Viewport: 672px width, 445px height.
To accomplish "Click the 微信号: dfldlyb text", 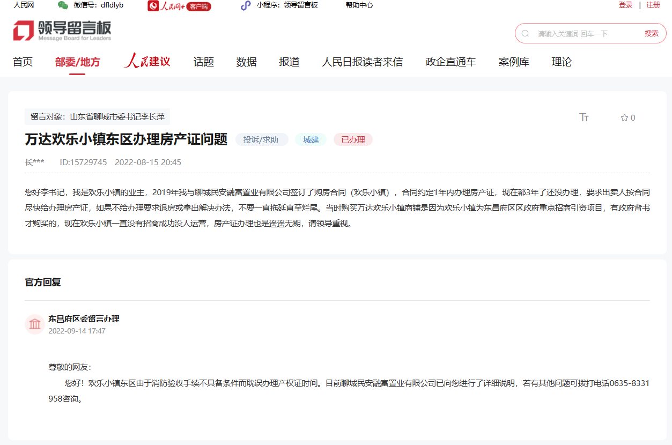I will [99, 5].
